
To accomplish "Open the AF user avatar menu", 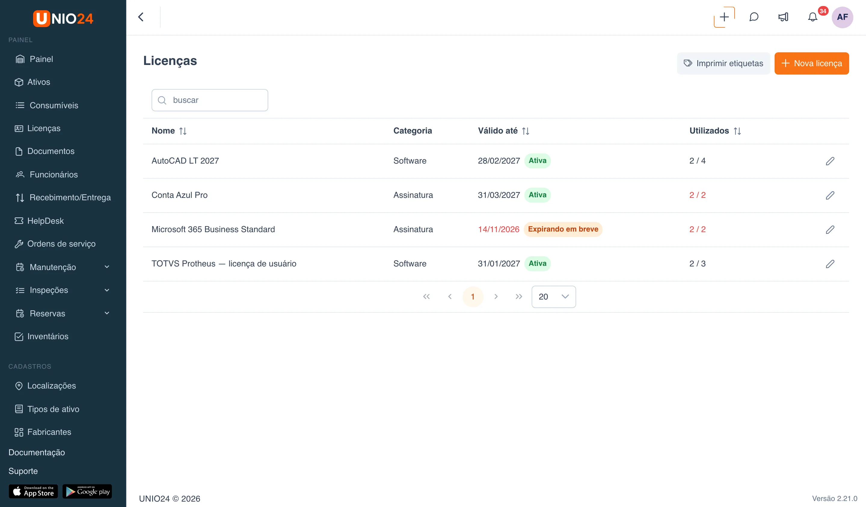I will coord(842,17).
